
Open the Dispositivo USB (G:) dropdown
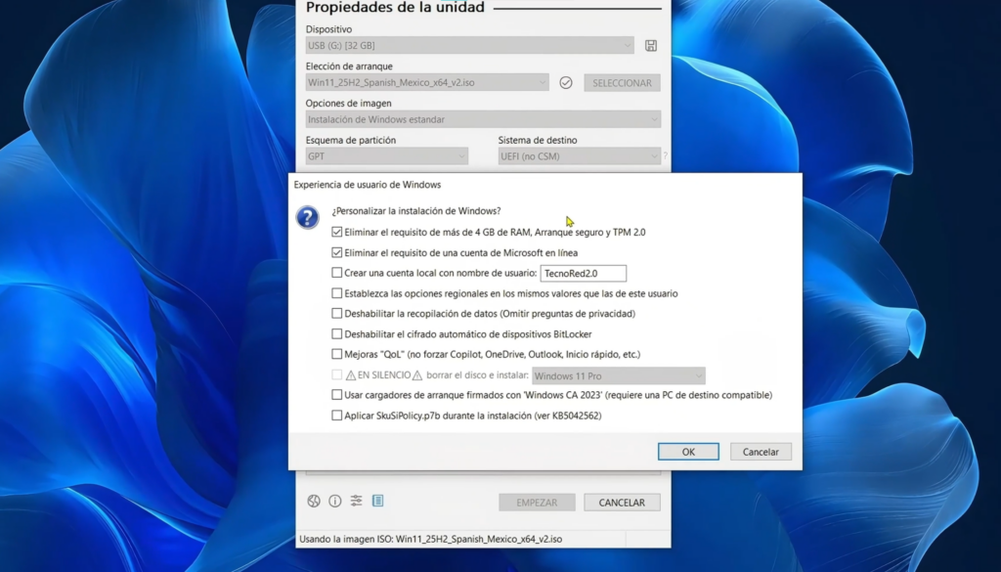tap(469, 45)
